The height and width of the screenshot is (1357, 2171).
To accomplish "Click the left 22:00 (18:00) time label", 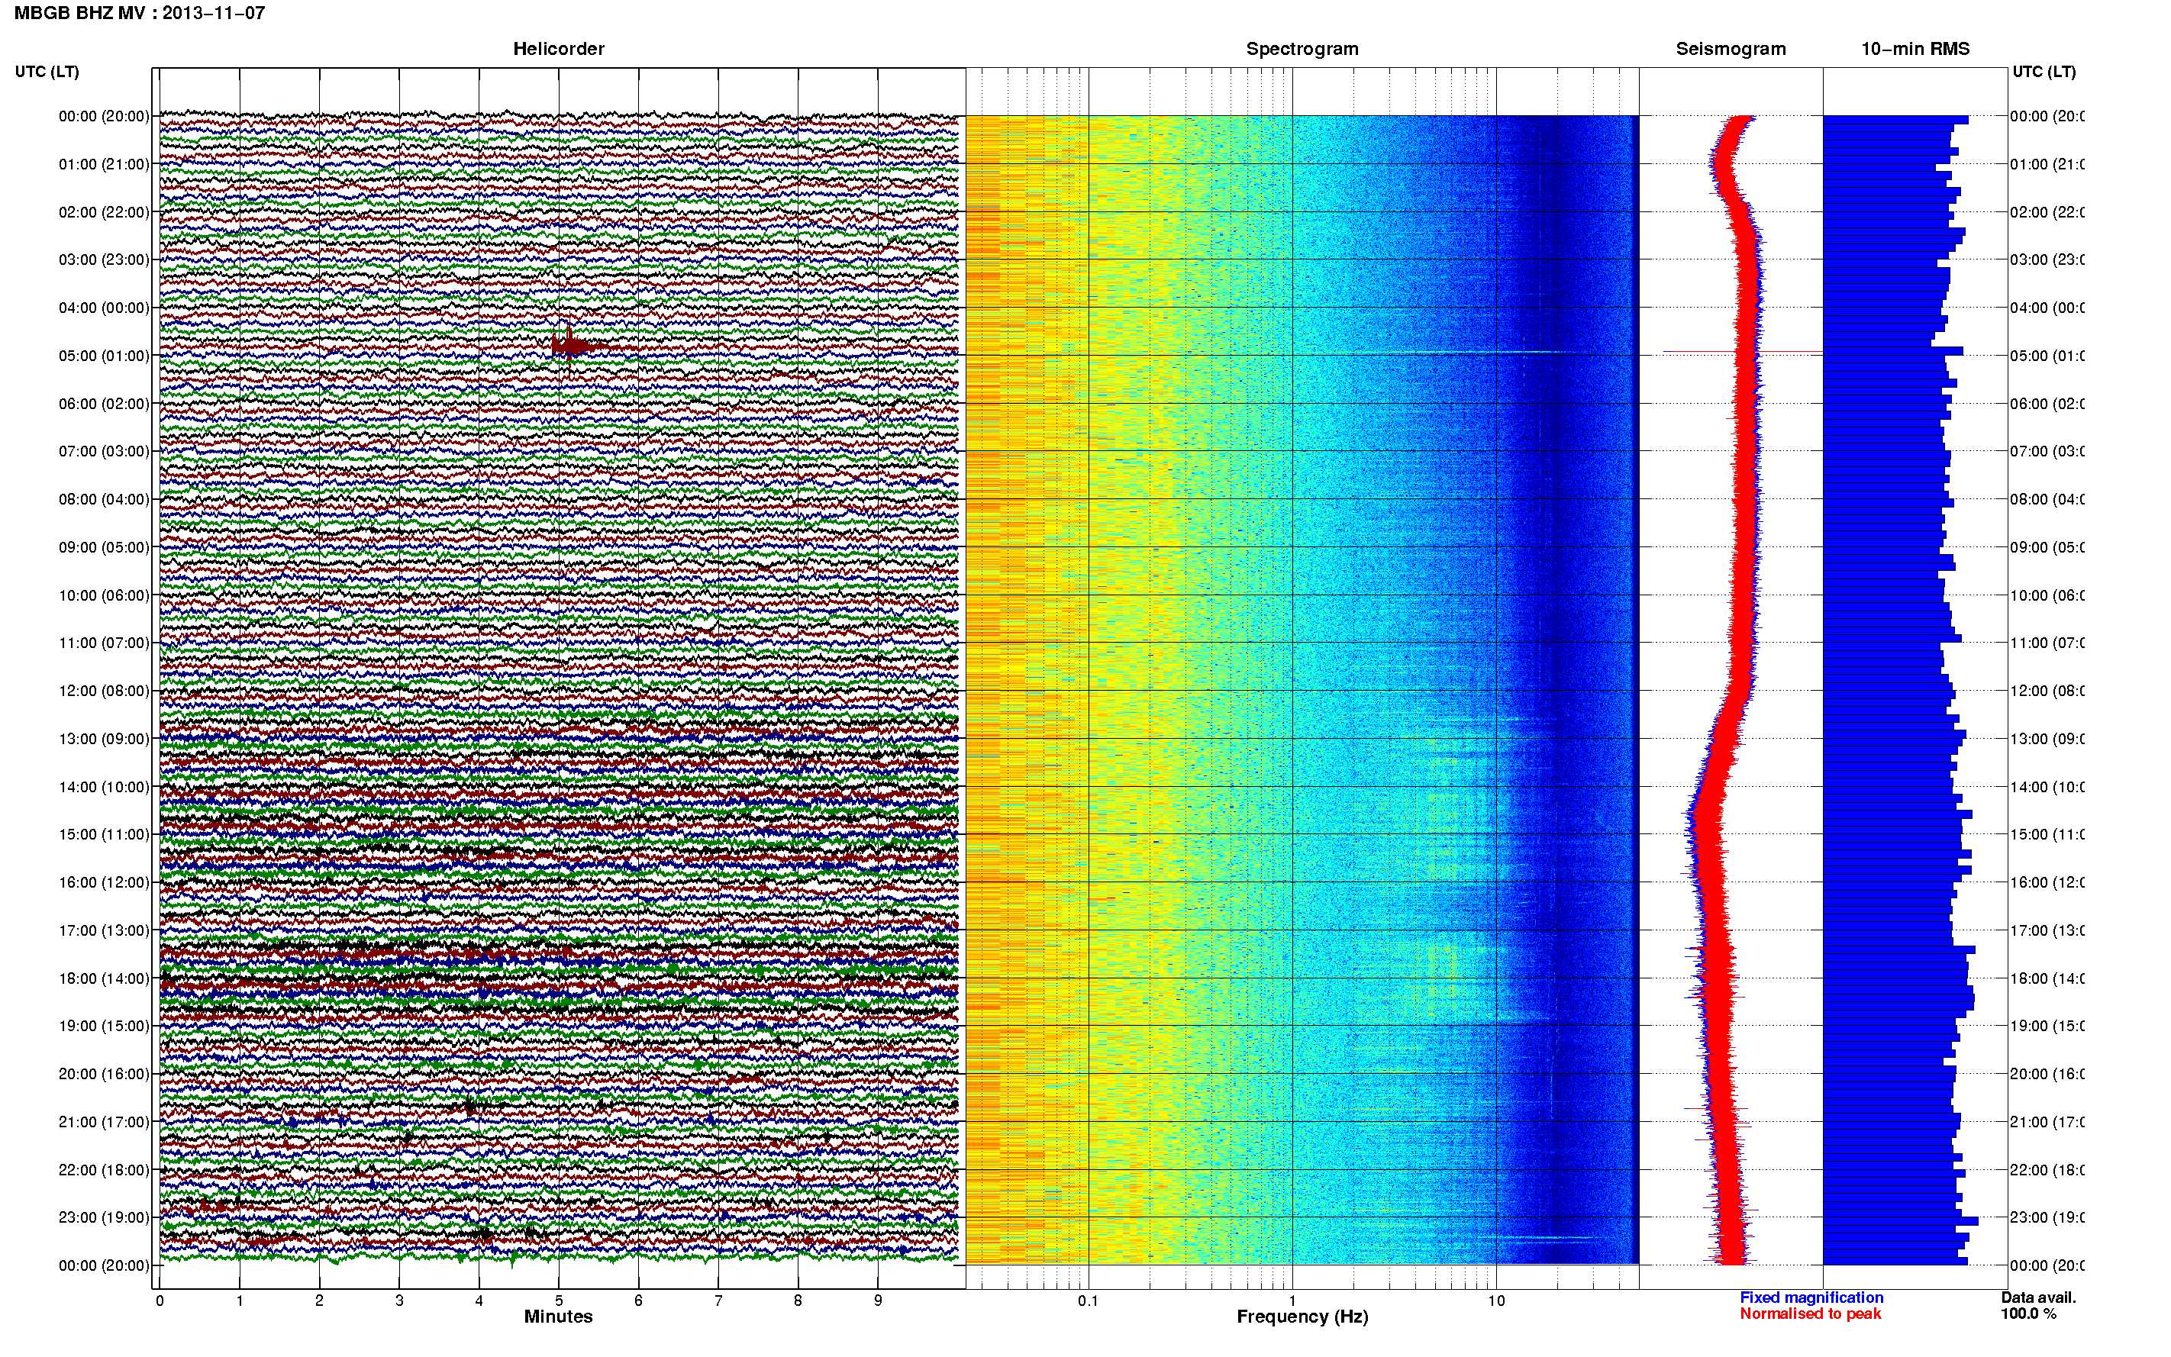I will [104, 1170].
